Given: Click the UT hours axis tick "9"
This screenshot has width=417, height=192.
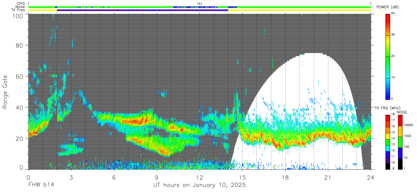Looking at the screenshot, I should 157,177.
